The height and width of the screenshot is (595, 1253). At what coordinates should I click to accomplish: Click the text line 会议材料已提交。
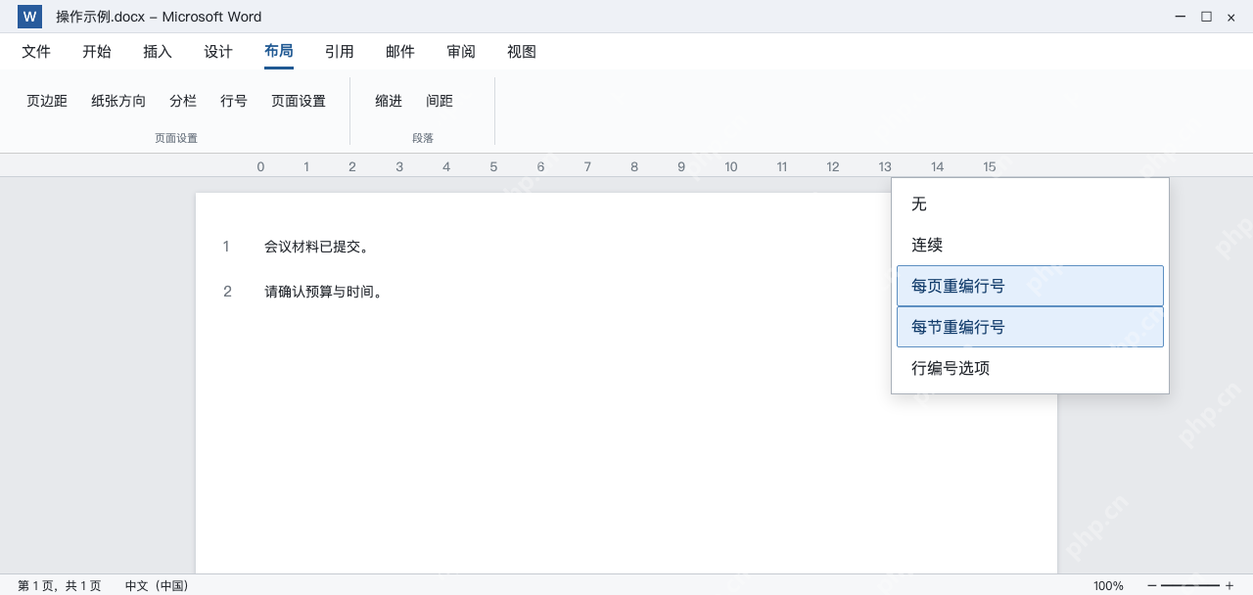(317, 247)
